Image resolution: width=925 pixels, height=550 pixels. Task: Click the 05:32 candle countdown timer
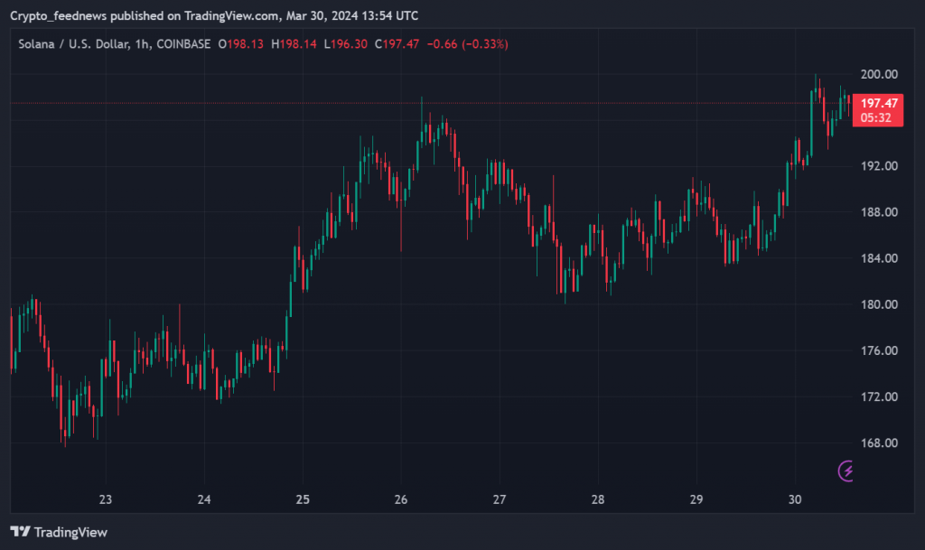point(878,118)
